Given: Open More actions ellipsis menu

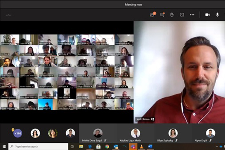Looking at the screenshot, I should pos(192,14).
